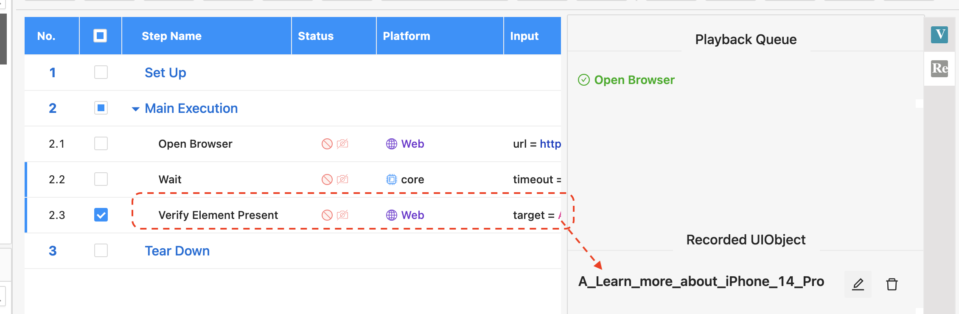Edit the recorded A_Learn_more_about_iPhone_14_Pro UIObject

(858, 284)
